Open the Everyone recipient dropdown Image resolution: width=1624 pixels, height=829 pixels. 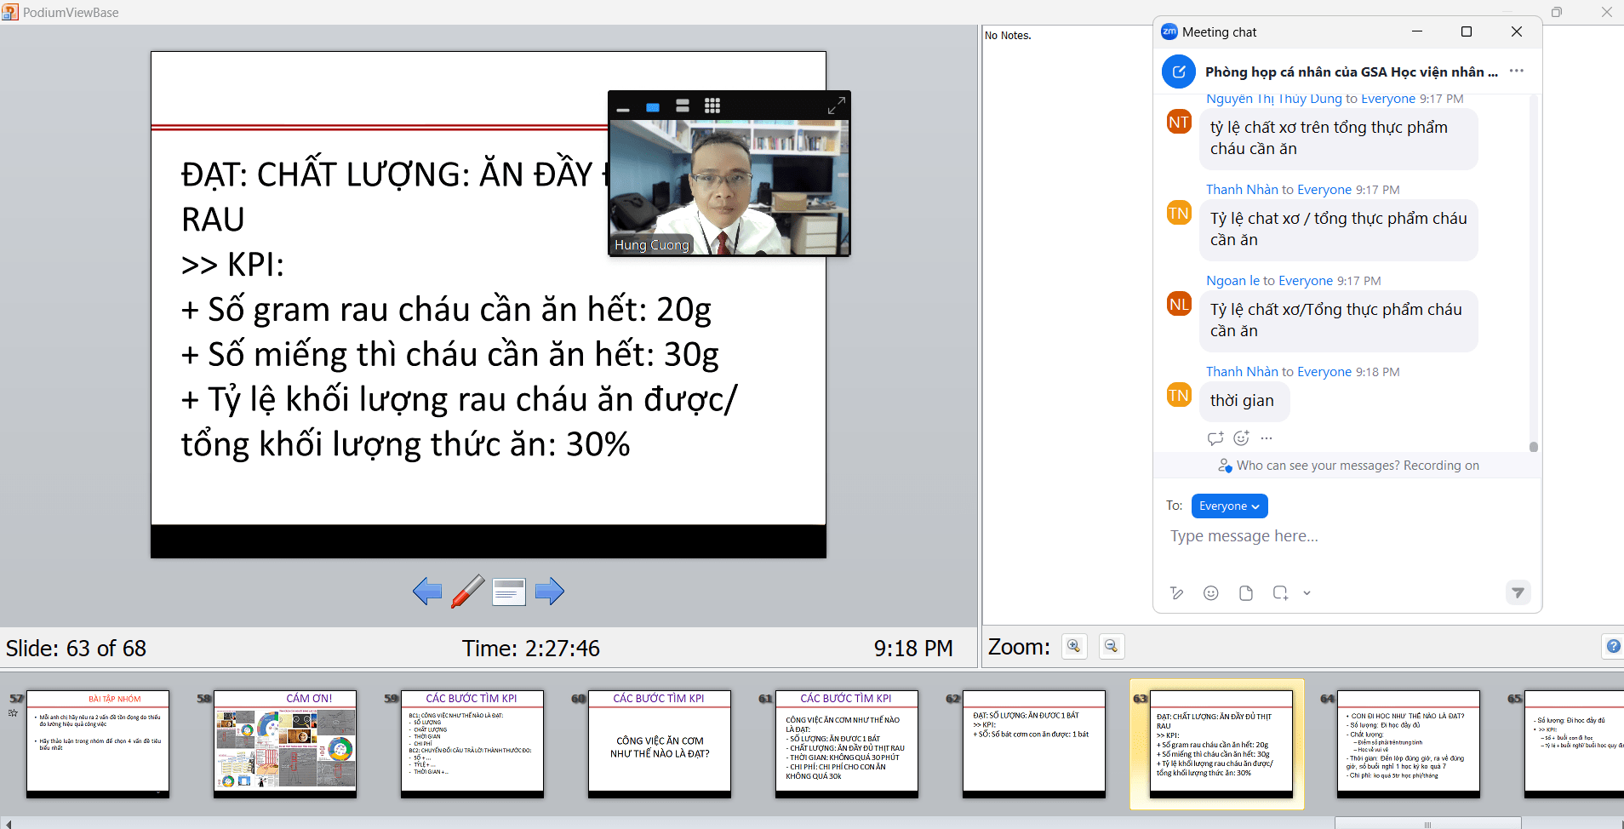click(1229, 506)
